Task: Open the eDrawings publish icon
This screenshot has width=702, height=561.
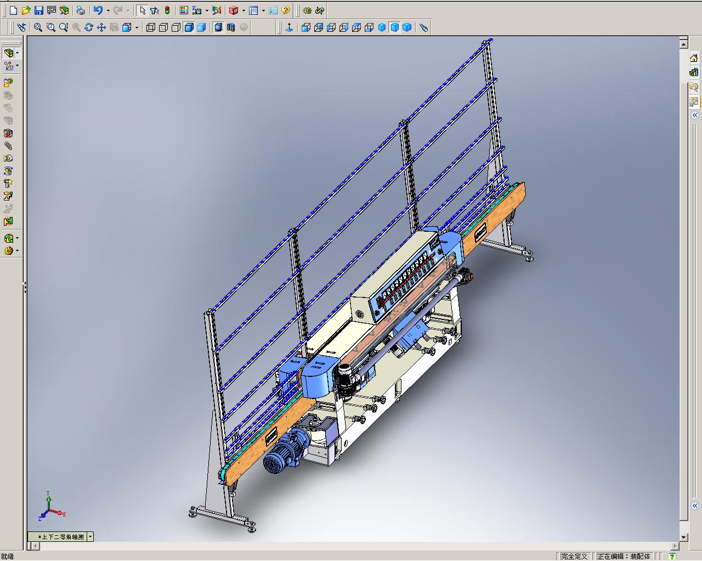Action: coord(308,10)
